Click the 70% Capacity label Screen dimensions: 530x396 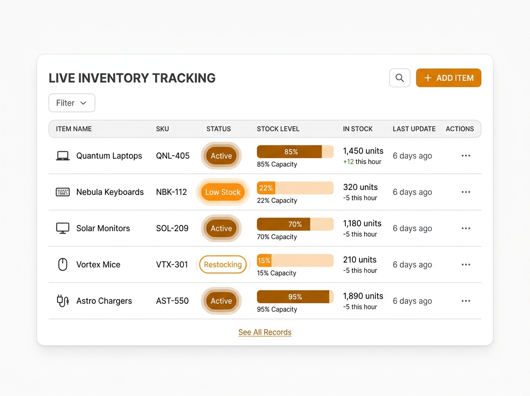[x=277, y=237]
